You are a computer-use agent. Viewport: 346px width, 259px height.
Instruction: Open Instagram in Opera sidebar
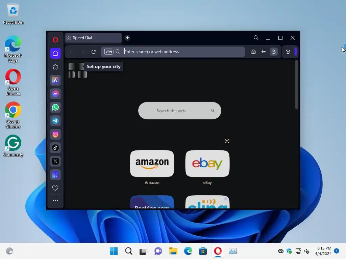click(55, 134)
